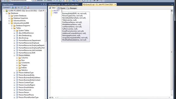Select the Editor tab

[53, 8]
